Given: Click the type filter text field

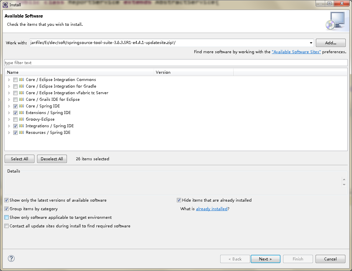Looking at the screenshot, I should 176,63.
